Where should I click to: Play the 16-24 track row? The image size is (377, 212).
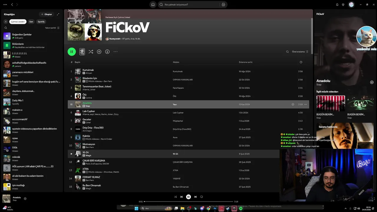click(x=71, y=154)
